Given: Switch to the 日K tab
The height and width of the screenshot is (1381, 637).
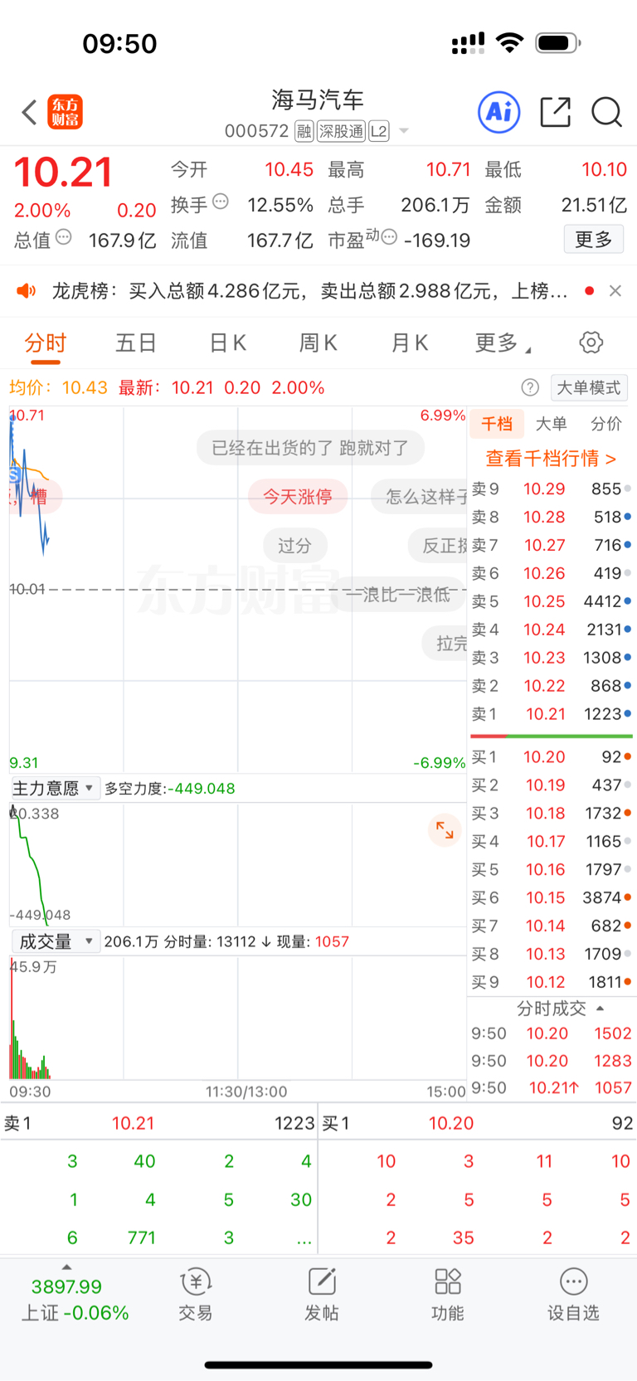Looking at the screenshot, I should pyautogui.click(x=227, y=343).
